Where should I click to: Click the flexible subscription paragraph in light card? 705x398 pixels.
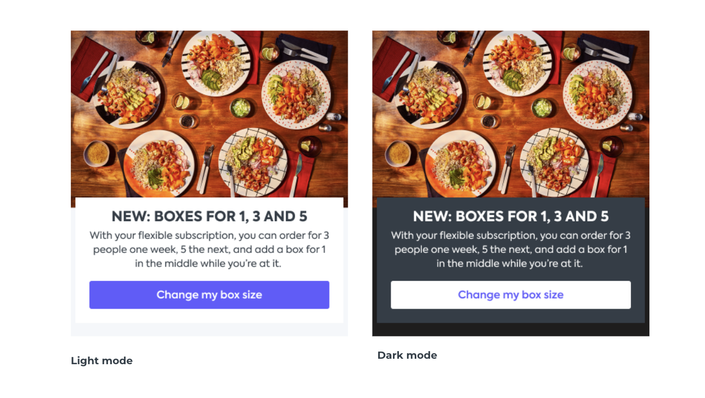[x=209, y=250]
